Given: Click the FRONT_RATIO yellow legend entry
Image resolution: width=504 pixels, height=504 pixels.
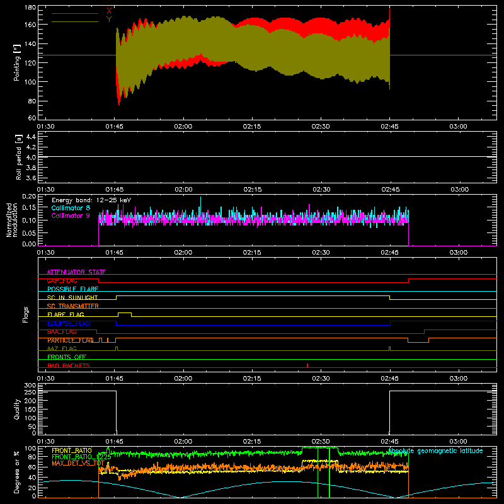Looking at the screenshot, I should point(72,450).
